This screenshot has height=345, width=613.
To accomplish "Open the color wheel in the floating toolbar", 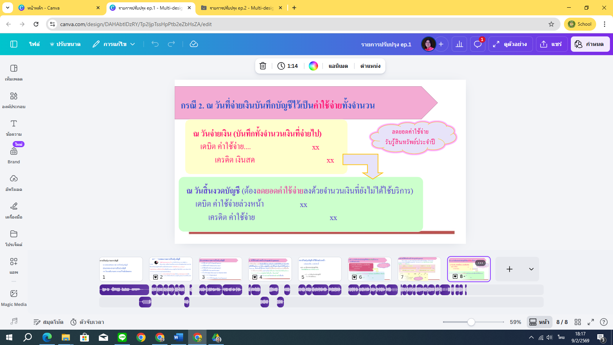I will pos(314,66).
